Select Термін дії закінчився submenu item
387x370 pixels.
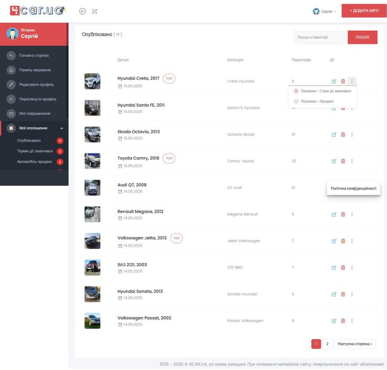(x=35, y=151)
